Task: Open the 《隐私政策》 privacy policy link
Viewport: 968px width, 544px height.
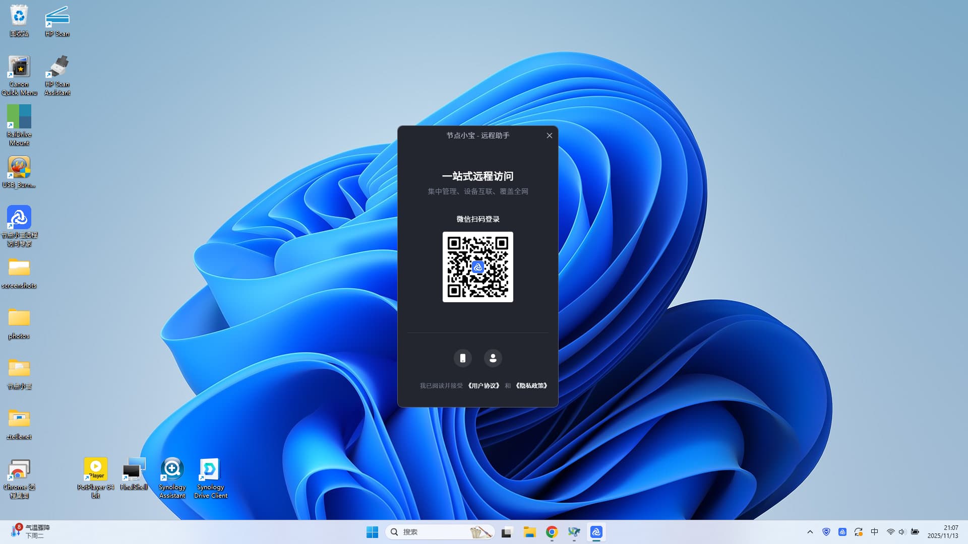Action: pos(532,385)
